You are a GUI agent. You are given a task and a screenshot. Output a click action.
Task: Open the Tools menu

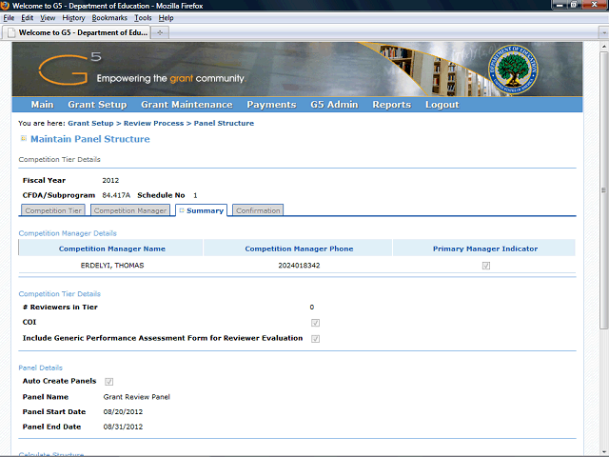tap(143, 18)
